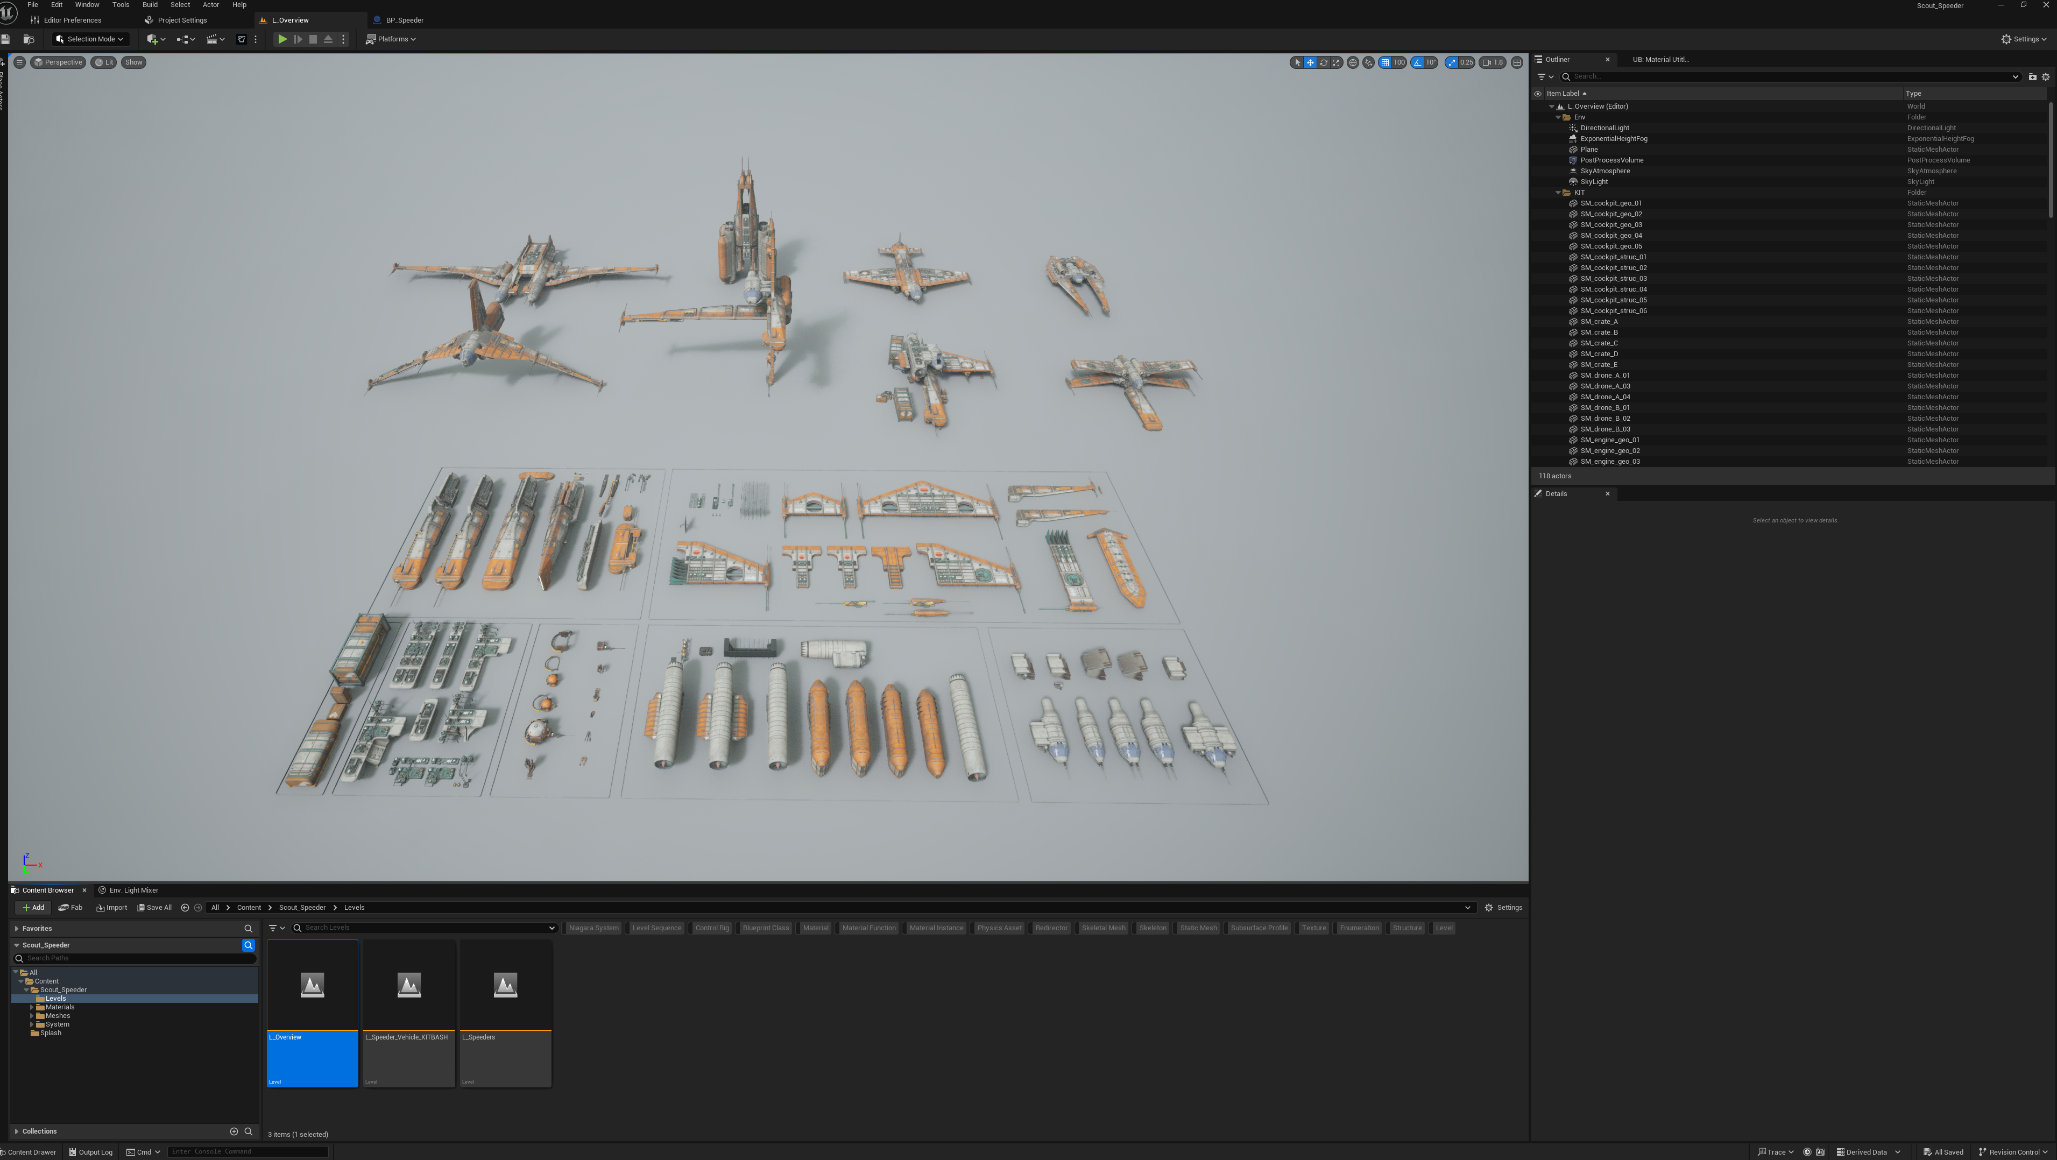Click the Import button in Content Browser
Screen dimensions: 2057x1160
coord(112,908)
